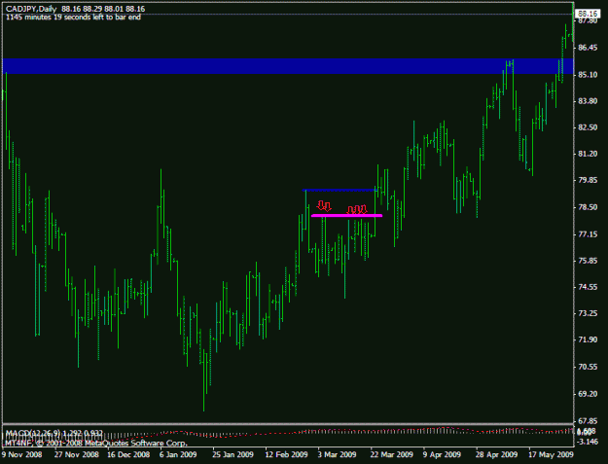Click the 69.20 price axis label

click(x=588, y=394)
